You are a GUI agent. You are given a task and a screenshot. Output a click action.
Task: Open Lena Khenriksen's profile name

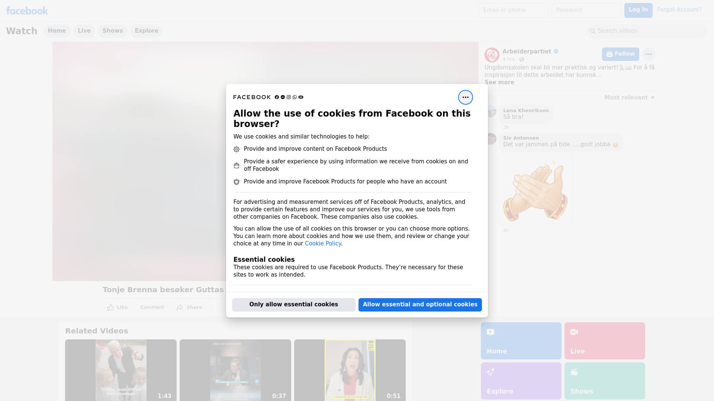[x=526, y=111]
